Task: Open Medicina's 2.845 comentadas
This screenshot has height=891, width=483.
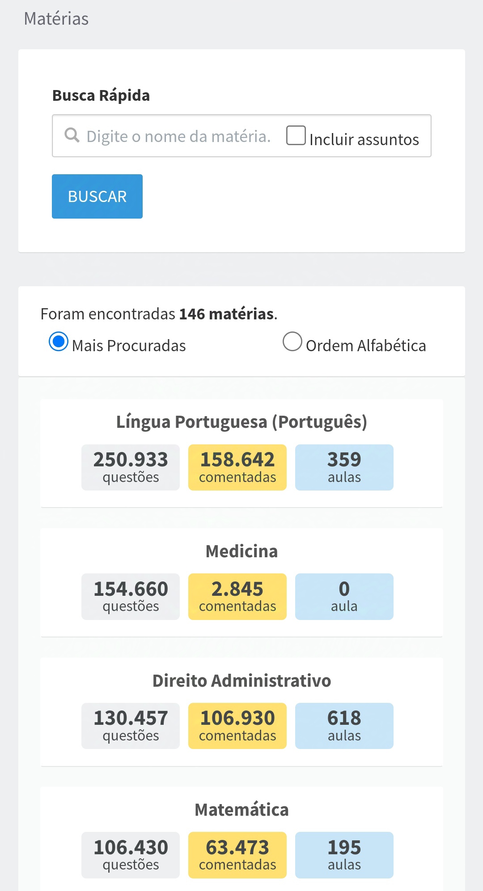Action: [x=237, y=597]
